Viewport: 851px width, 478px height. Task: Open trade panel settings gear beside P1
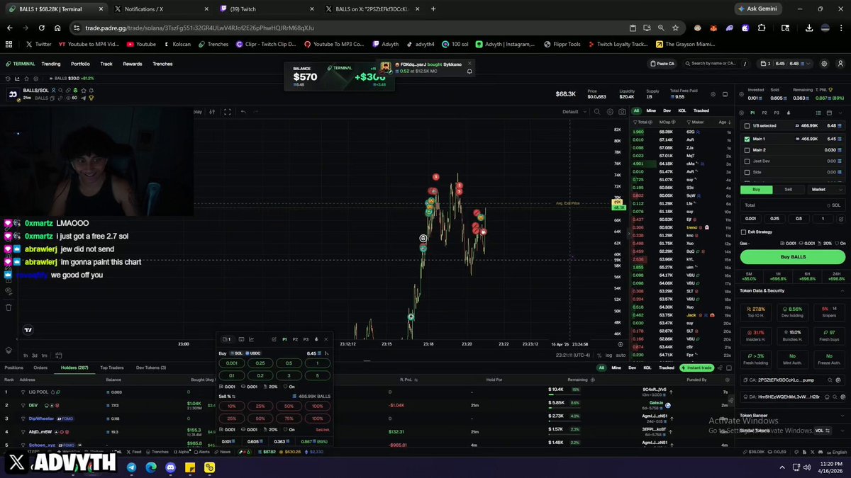tap(742, 113)
